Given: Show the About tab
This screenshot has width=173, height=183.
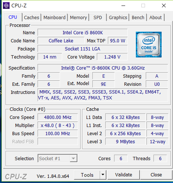Looking at the screenshot, I should 155,17.
